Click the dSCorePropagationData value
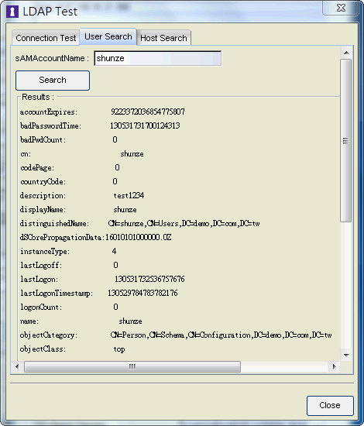This screenshot has width=364, height=426. pos(139,237)
